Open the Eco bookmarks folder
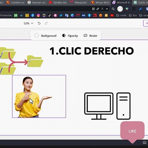This screenshot has width=148, height=148. click(133, 15)
